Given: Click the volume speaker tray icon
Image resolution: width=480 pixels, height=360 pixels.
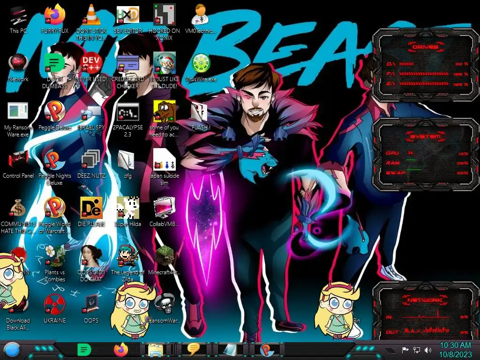Looking at the screenshot, I should click(428, 350).
